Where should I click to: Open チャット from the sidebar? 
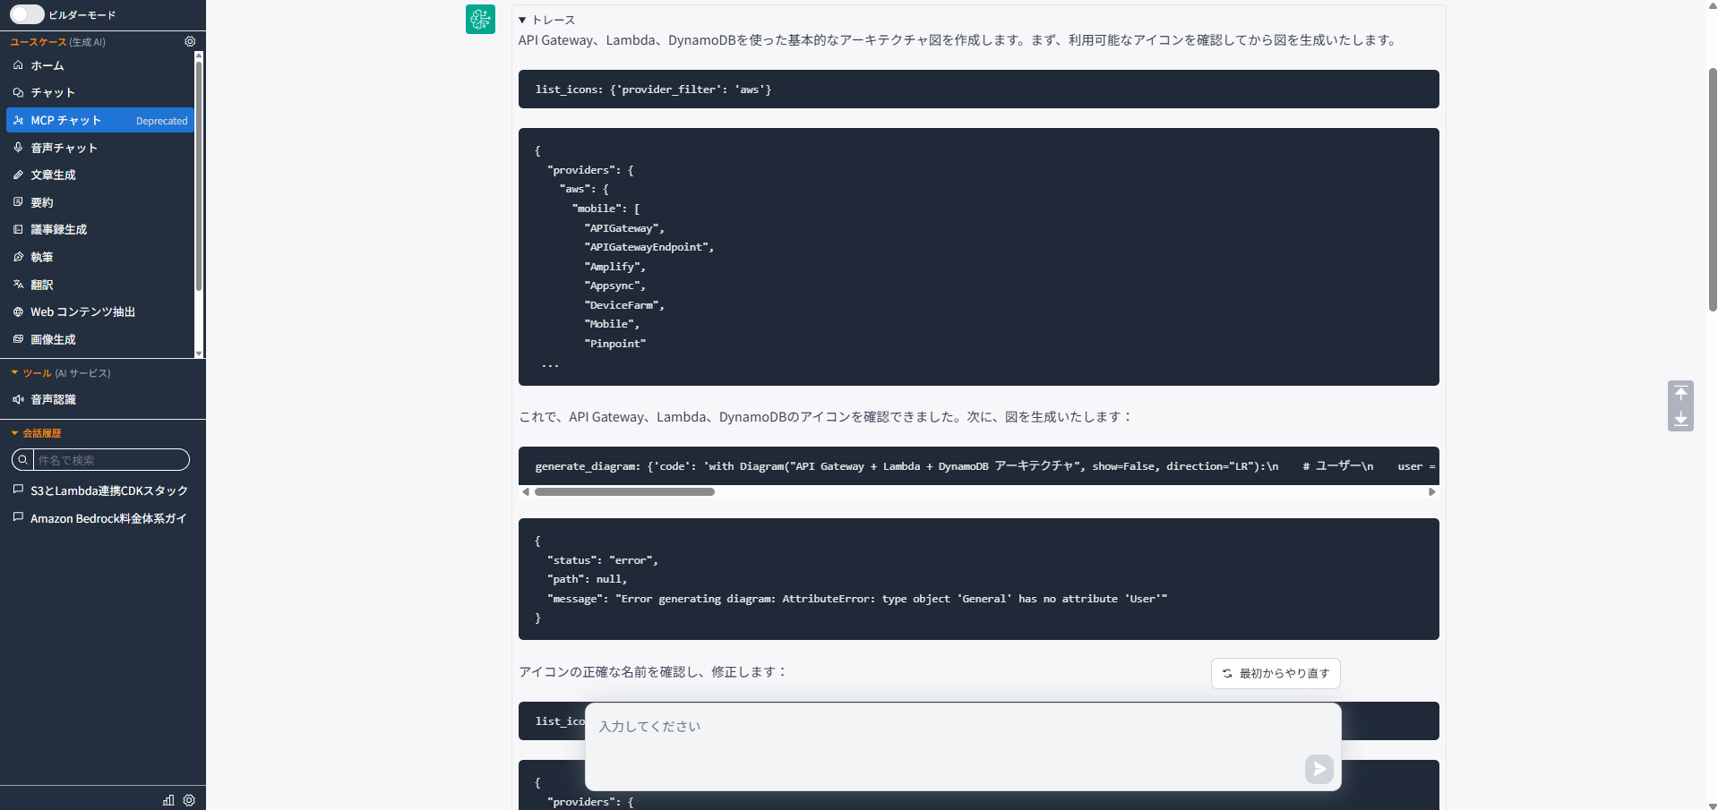click(x=99, y=92)
